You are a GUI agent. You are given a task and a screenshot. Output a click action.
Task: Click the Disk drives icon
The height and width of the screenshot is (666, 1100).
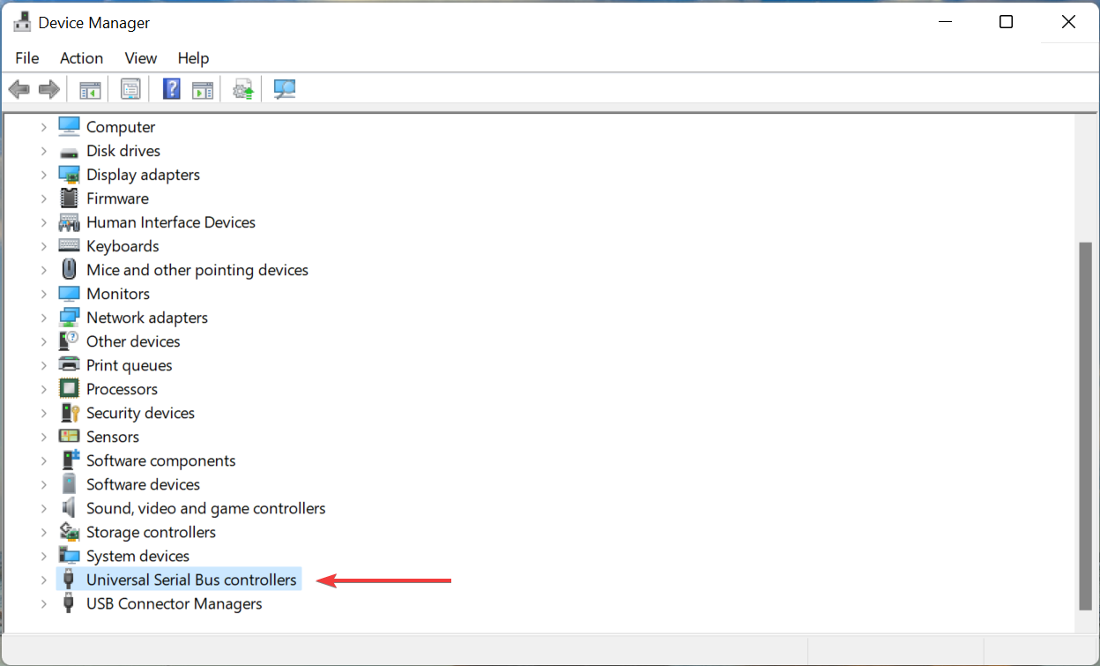point(69,151)
